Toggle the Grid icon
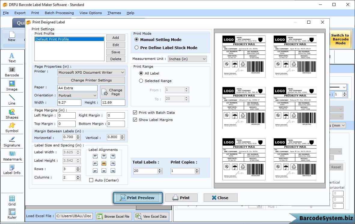The width and height of the screenshot is (355, 224). tap(12, 200)
